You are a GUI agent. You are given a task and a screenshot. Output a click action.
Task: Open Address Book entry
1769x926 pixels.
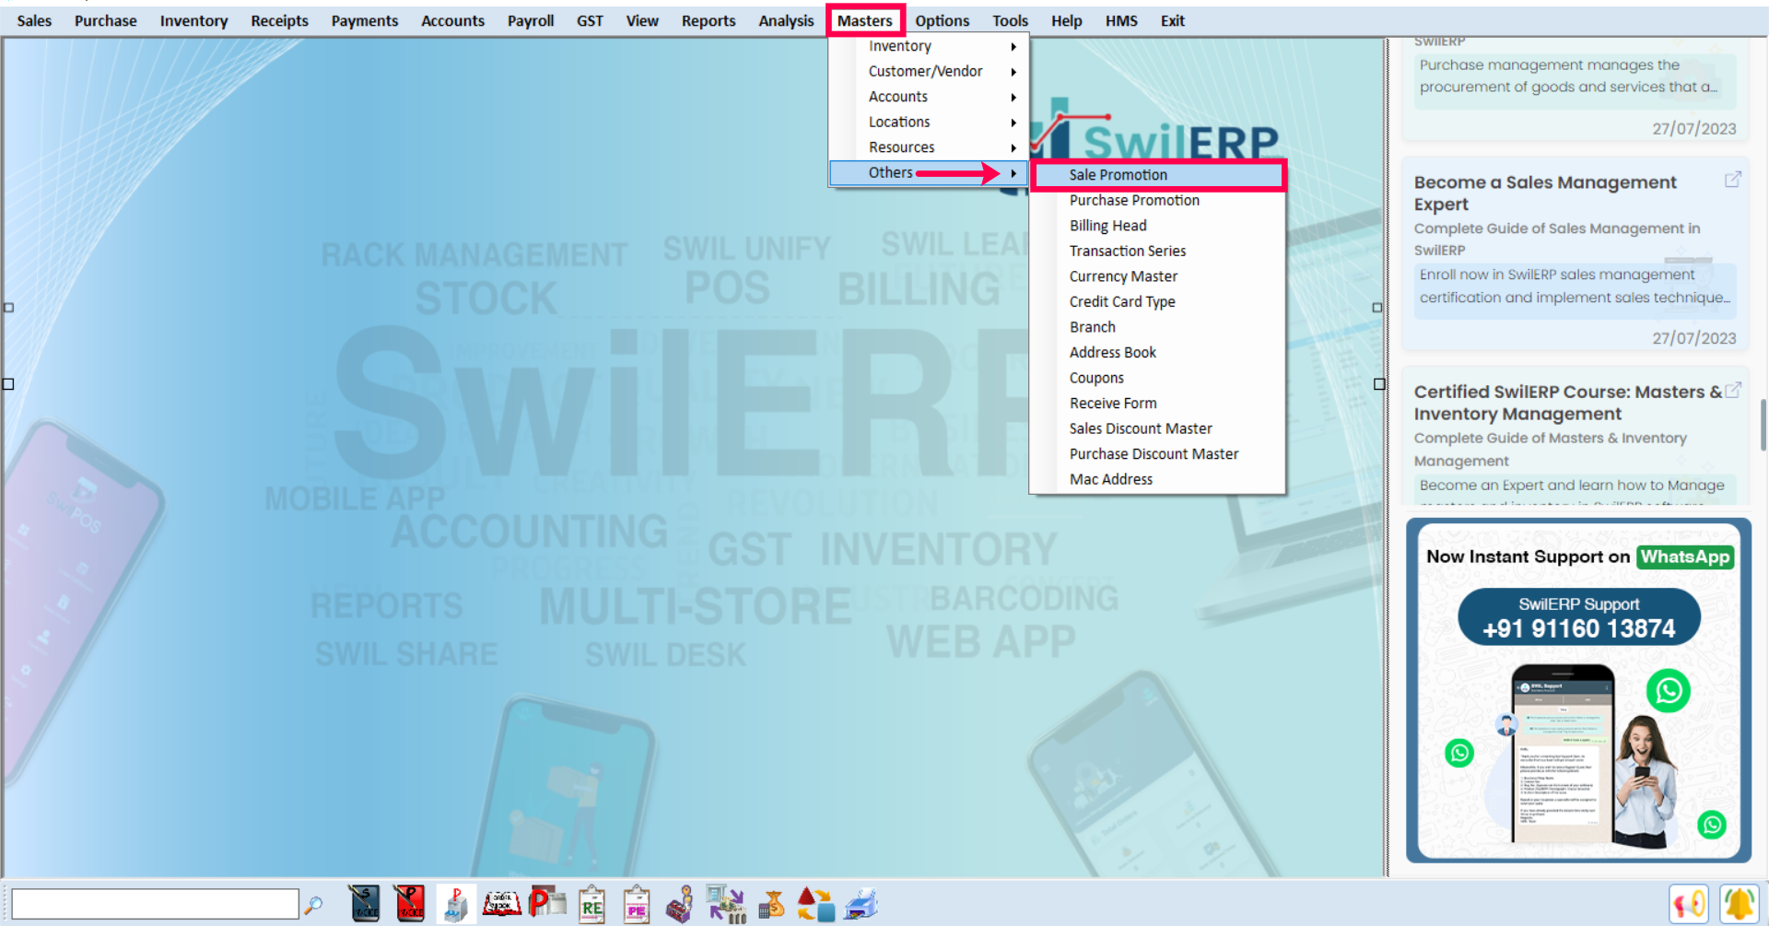coord(1158,352)
